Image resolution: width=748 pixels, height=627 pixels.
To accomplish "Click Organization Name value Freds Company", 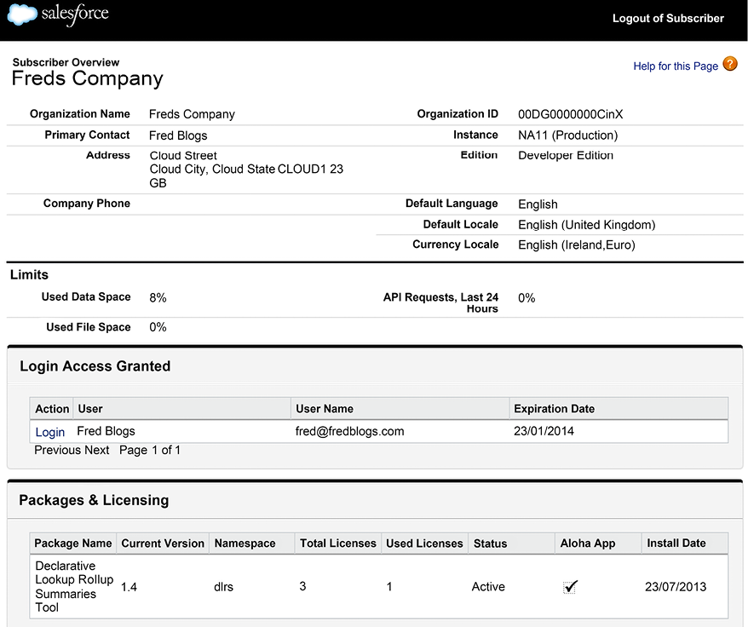I will (192, 114).
